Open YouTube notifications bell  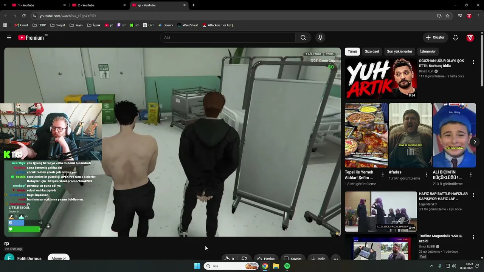click(456, 37)
